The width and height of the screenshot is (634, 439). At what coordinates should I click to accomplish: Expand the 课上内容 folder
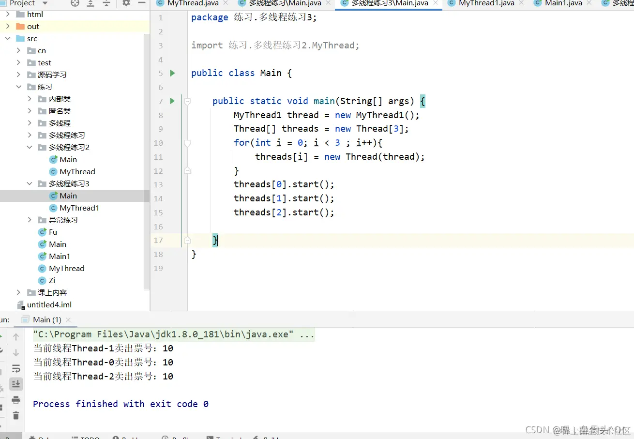[x=18, y=292]
